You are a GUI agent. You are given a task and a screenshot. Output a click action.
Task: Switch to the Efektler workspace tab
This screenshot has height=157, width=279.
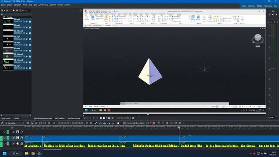(x=260, y=6)
